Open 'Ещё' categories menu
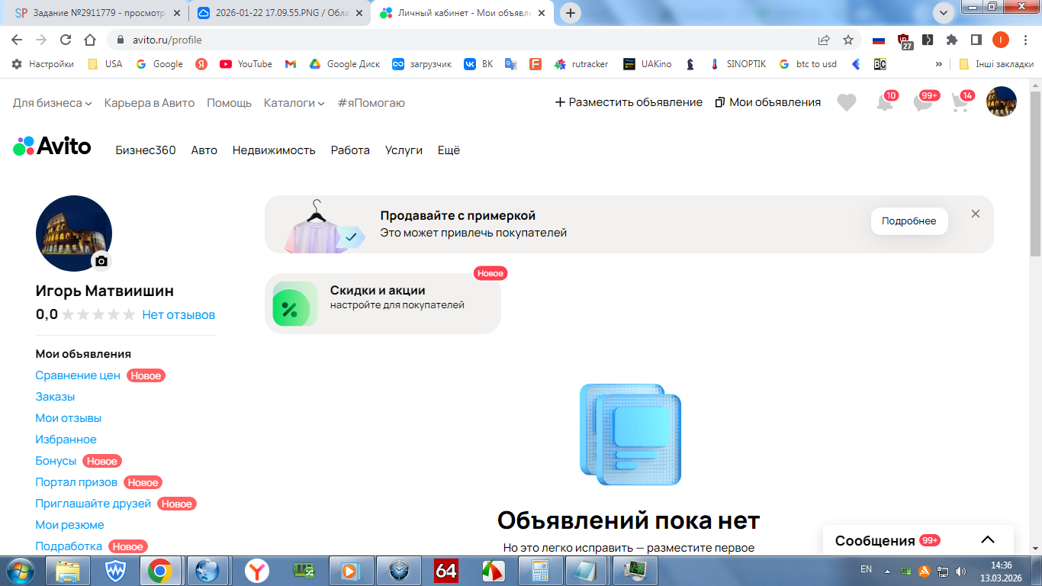The width and height of the screenshot is (1042, 586). click(449, 150)
